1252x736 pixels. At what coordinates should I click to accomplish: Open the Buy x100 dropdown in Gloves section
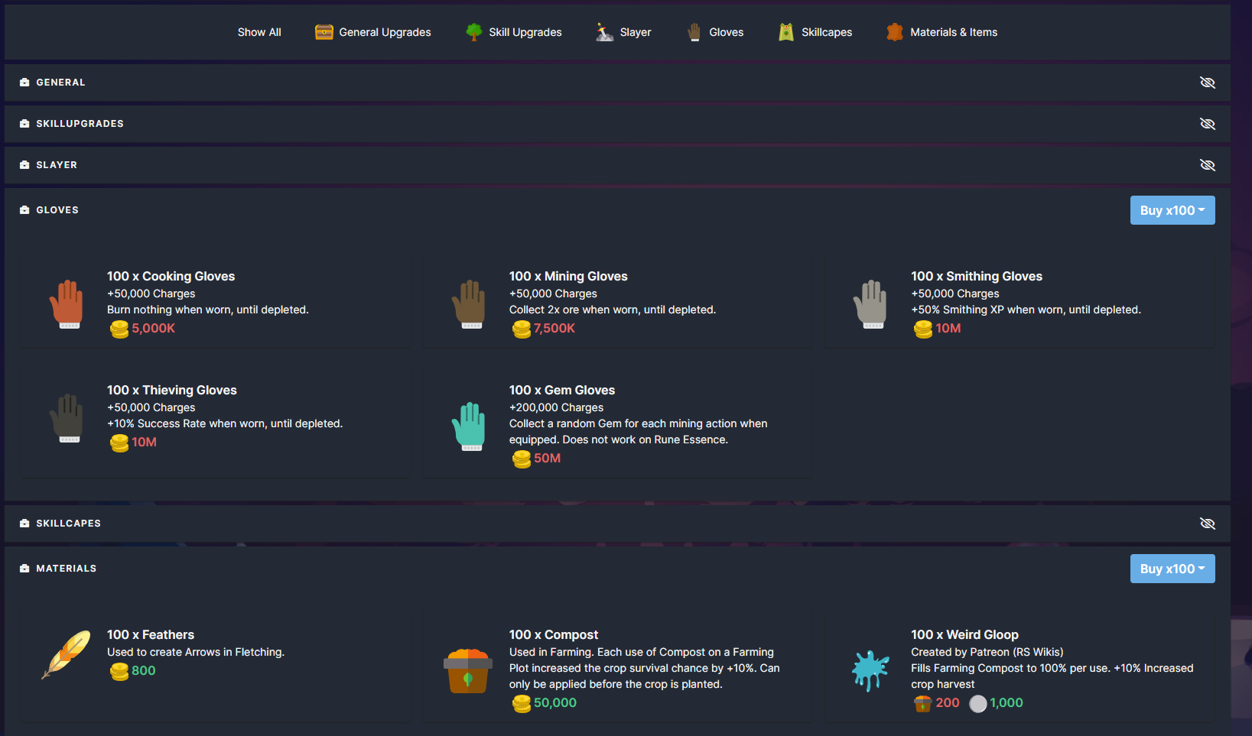click(1172, 209)
